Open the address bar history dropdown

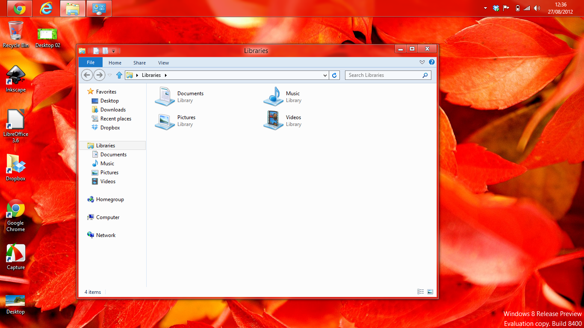[x=325, y=75]
